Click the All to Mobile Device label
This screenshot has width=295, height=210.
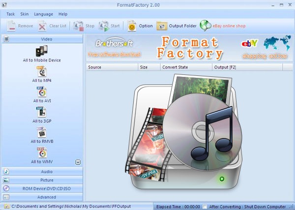[42, 60]
